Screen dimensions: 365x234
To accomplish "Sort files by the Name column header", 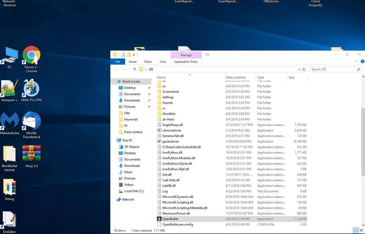I will click(190, 77).
